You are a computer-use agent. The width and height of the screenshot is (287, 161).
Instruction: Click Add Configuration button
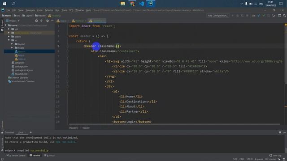[218, 16]
